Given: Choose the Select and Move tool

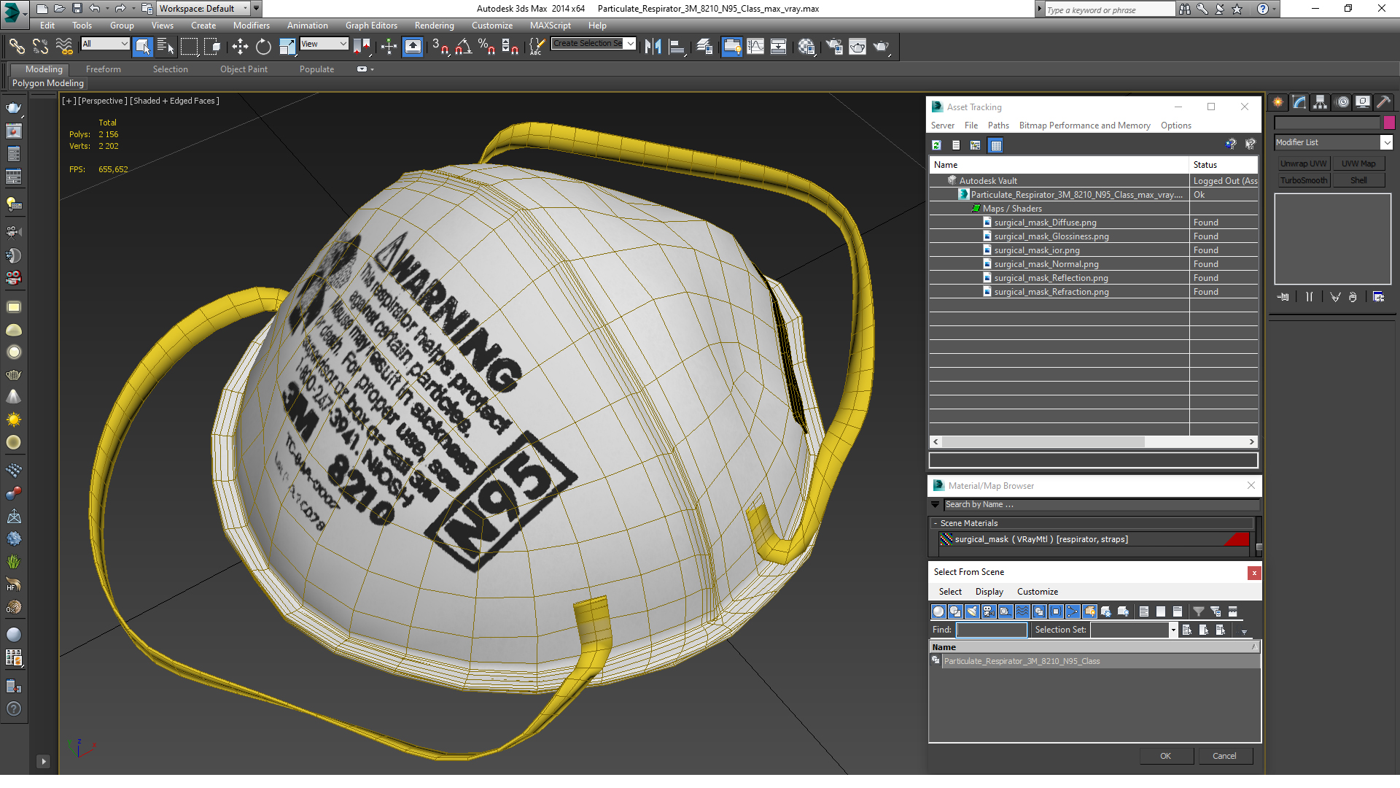Looking at the screenshot, I should click(x=240, y=47).
